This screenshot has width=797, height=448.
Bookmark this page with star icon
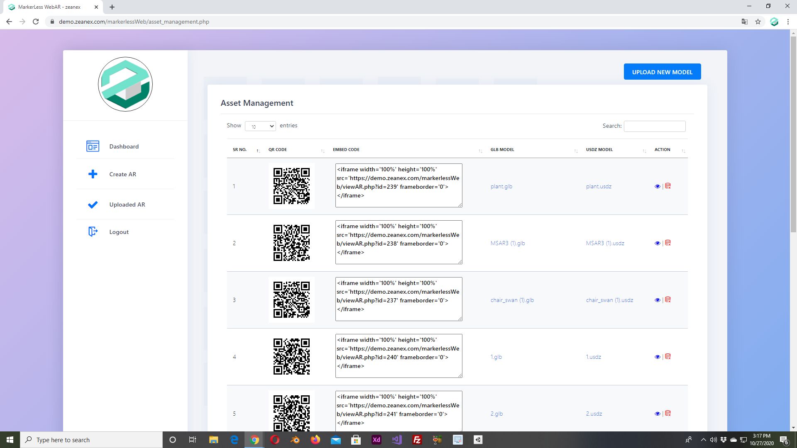758,22
